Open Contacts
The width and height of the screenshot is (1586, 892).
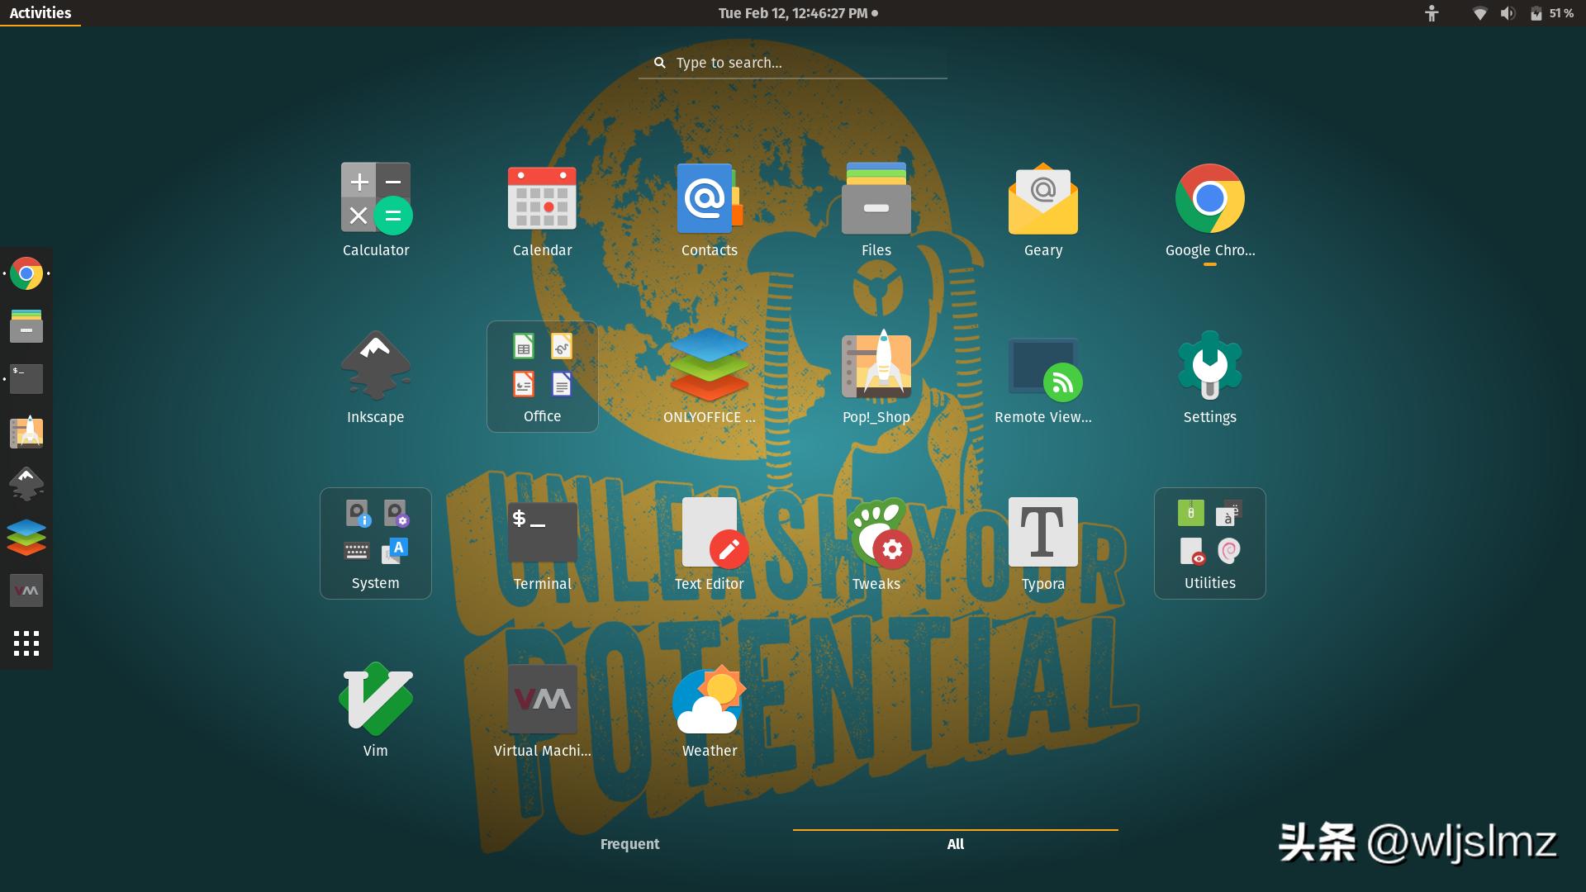[709, 198]
